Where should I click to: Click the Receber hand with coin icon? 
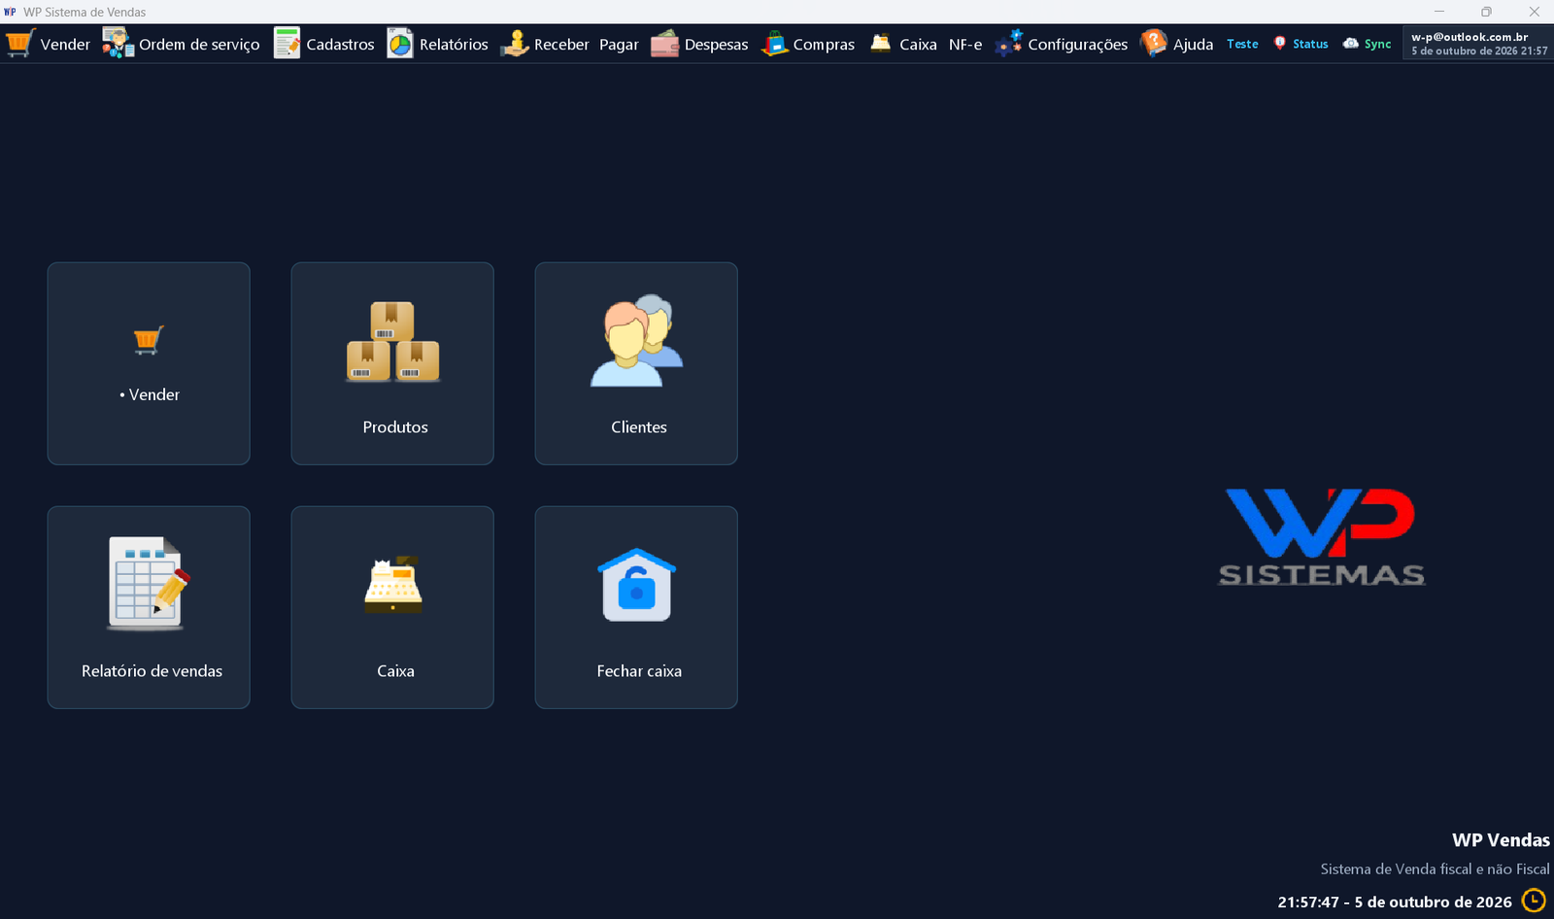[514, 44]
